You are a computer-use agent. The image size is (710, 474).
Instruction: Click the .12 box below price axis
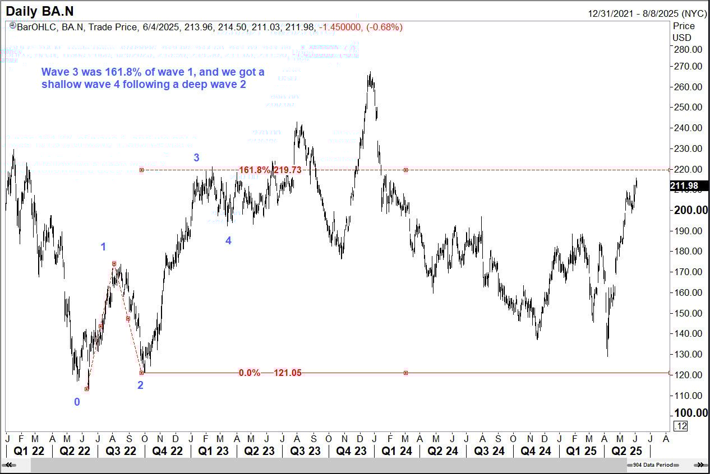680,427
